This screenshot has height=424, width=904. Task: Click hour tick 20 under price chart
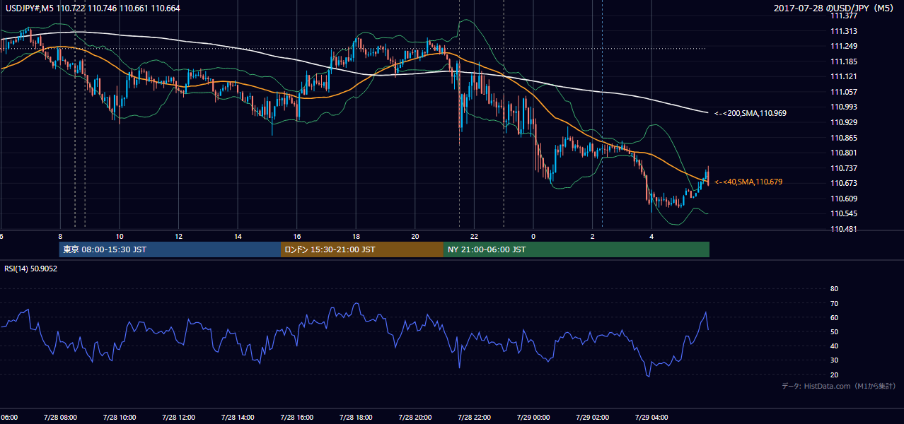click(415, 236)
